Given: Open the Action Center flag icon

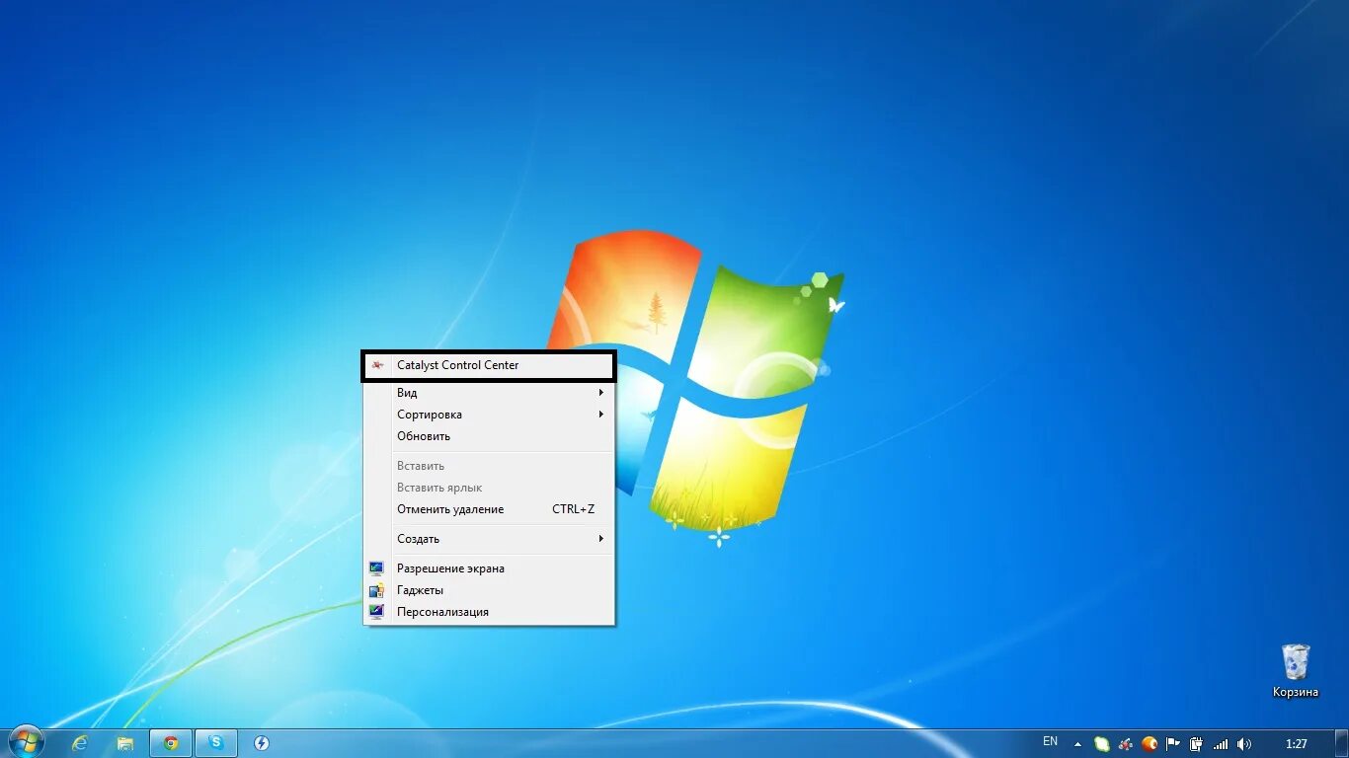Looking at the screenshot, I should (x=1173, y=744).
